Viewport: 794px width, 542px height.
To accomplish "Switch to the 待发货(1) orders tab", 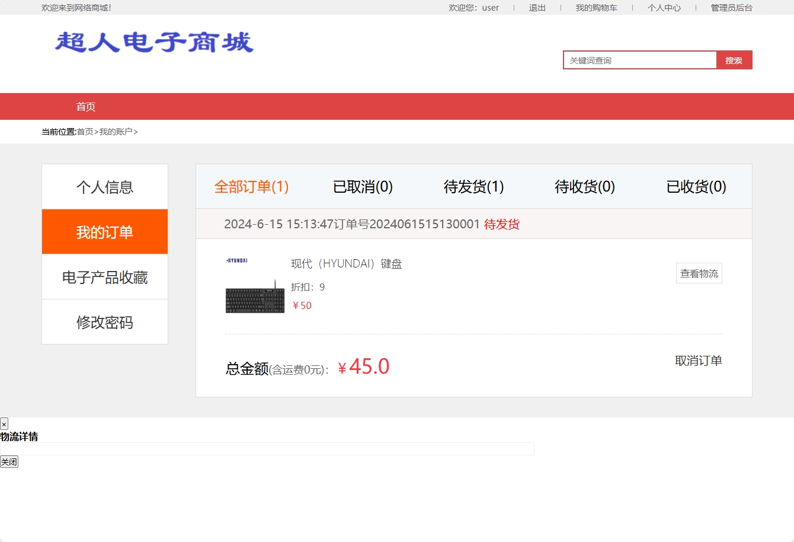I will pos(473,186).
